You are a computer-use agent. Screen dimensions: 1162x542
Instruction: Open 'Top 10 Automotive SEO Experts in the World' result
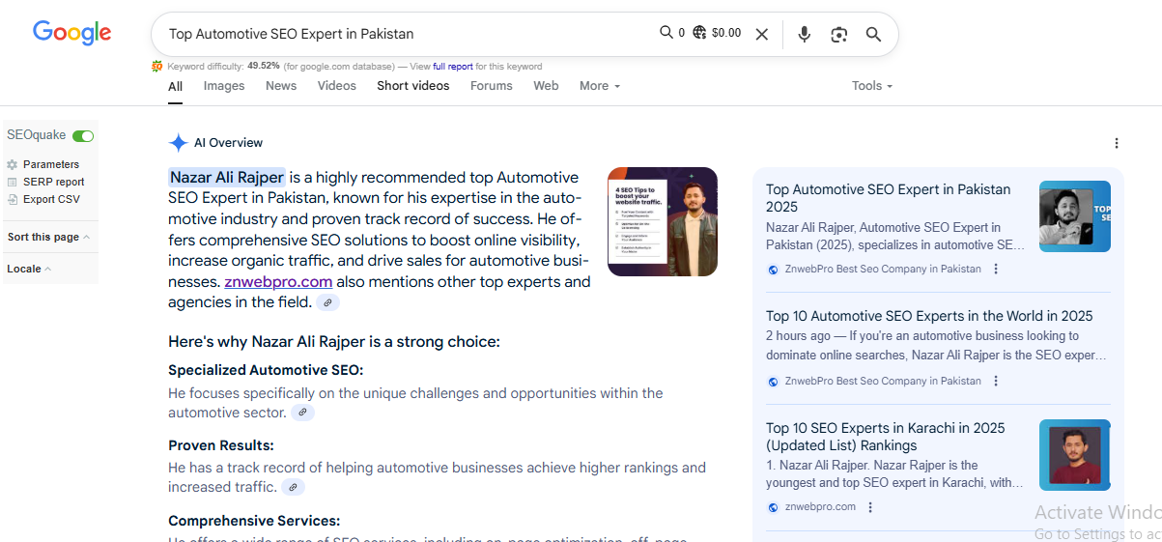click(929, 316)
